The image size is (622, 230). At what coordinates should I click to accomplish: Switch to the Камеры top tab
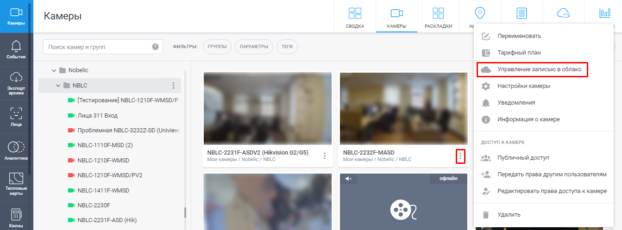click(396, 17)
